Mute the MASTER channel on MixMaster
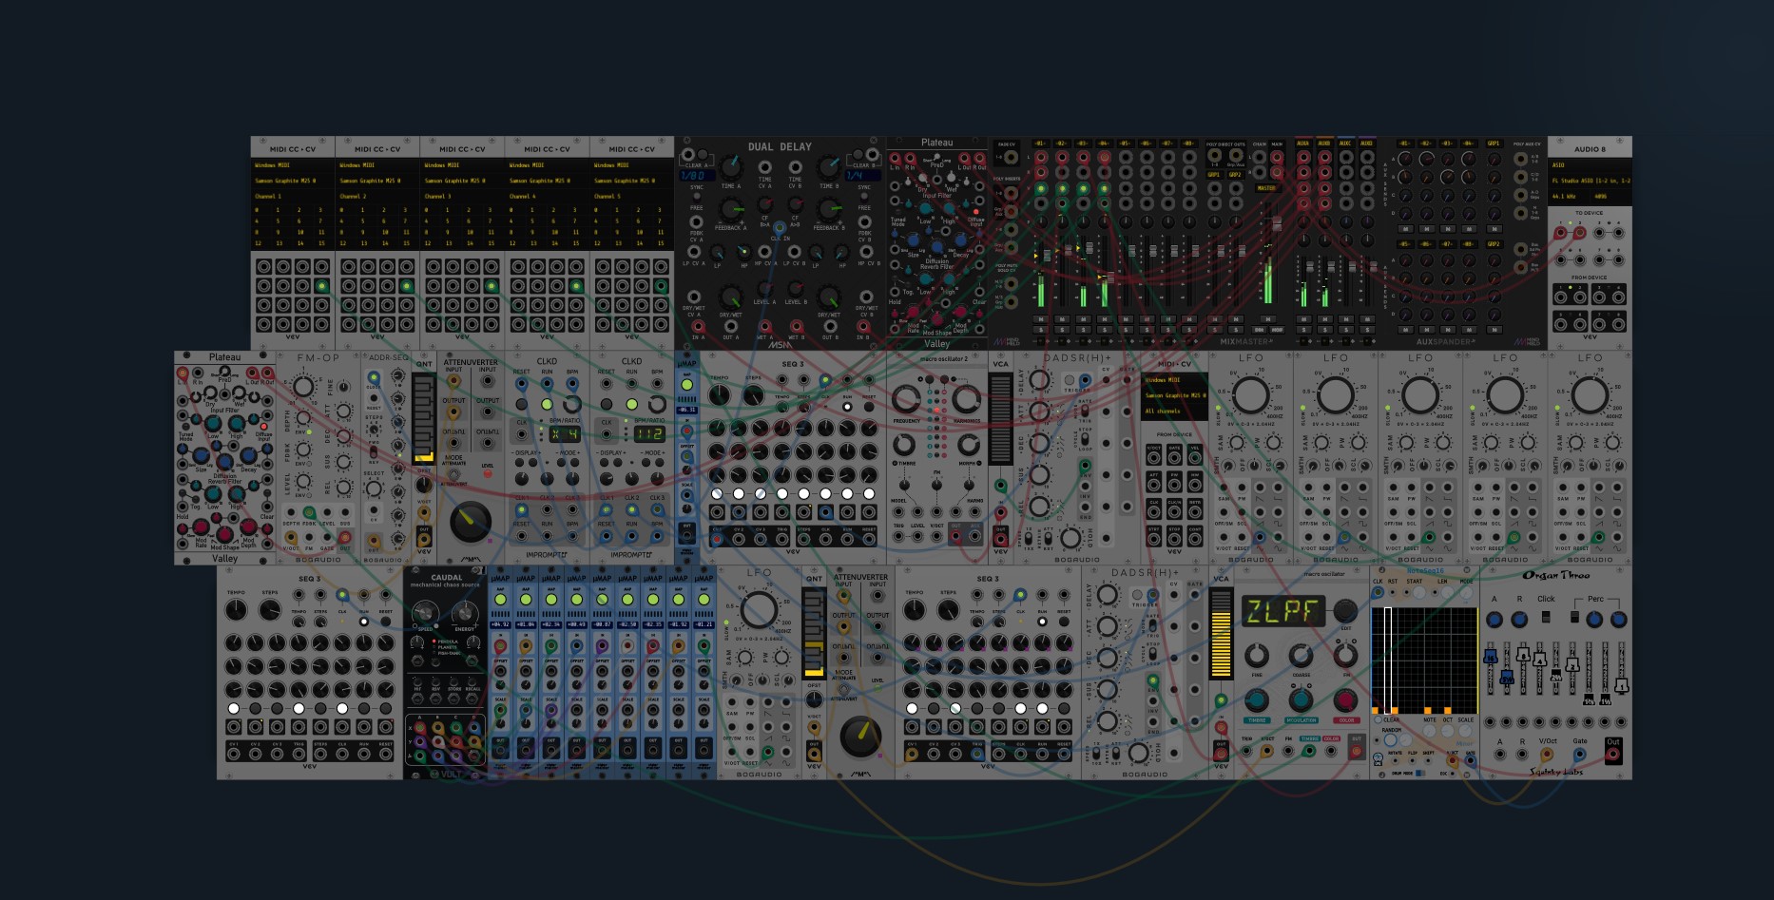1774x900 pixels. 1267,319
